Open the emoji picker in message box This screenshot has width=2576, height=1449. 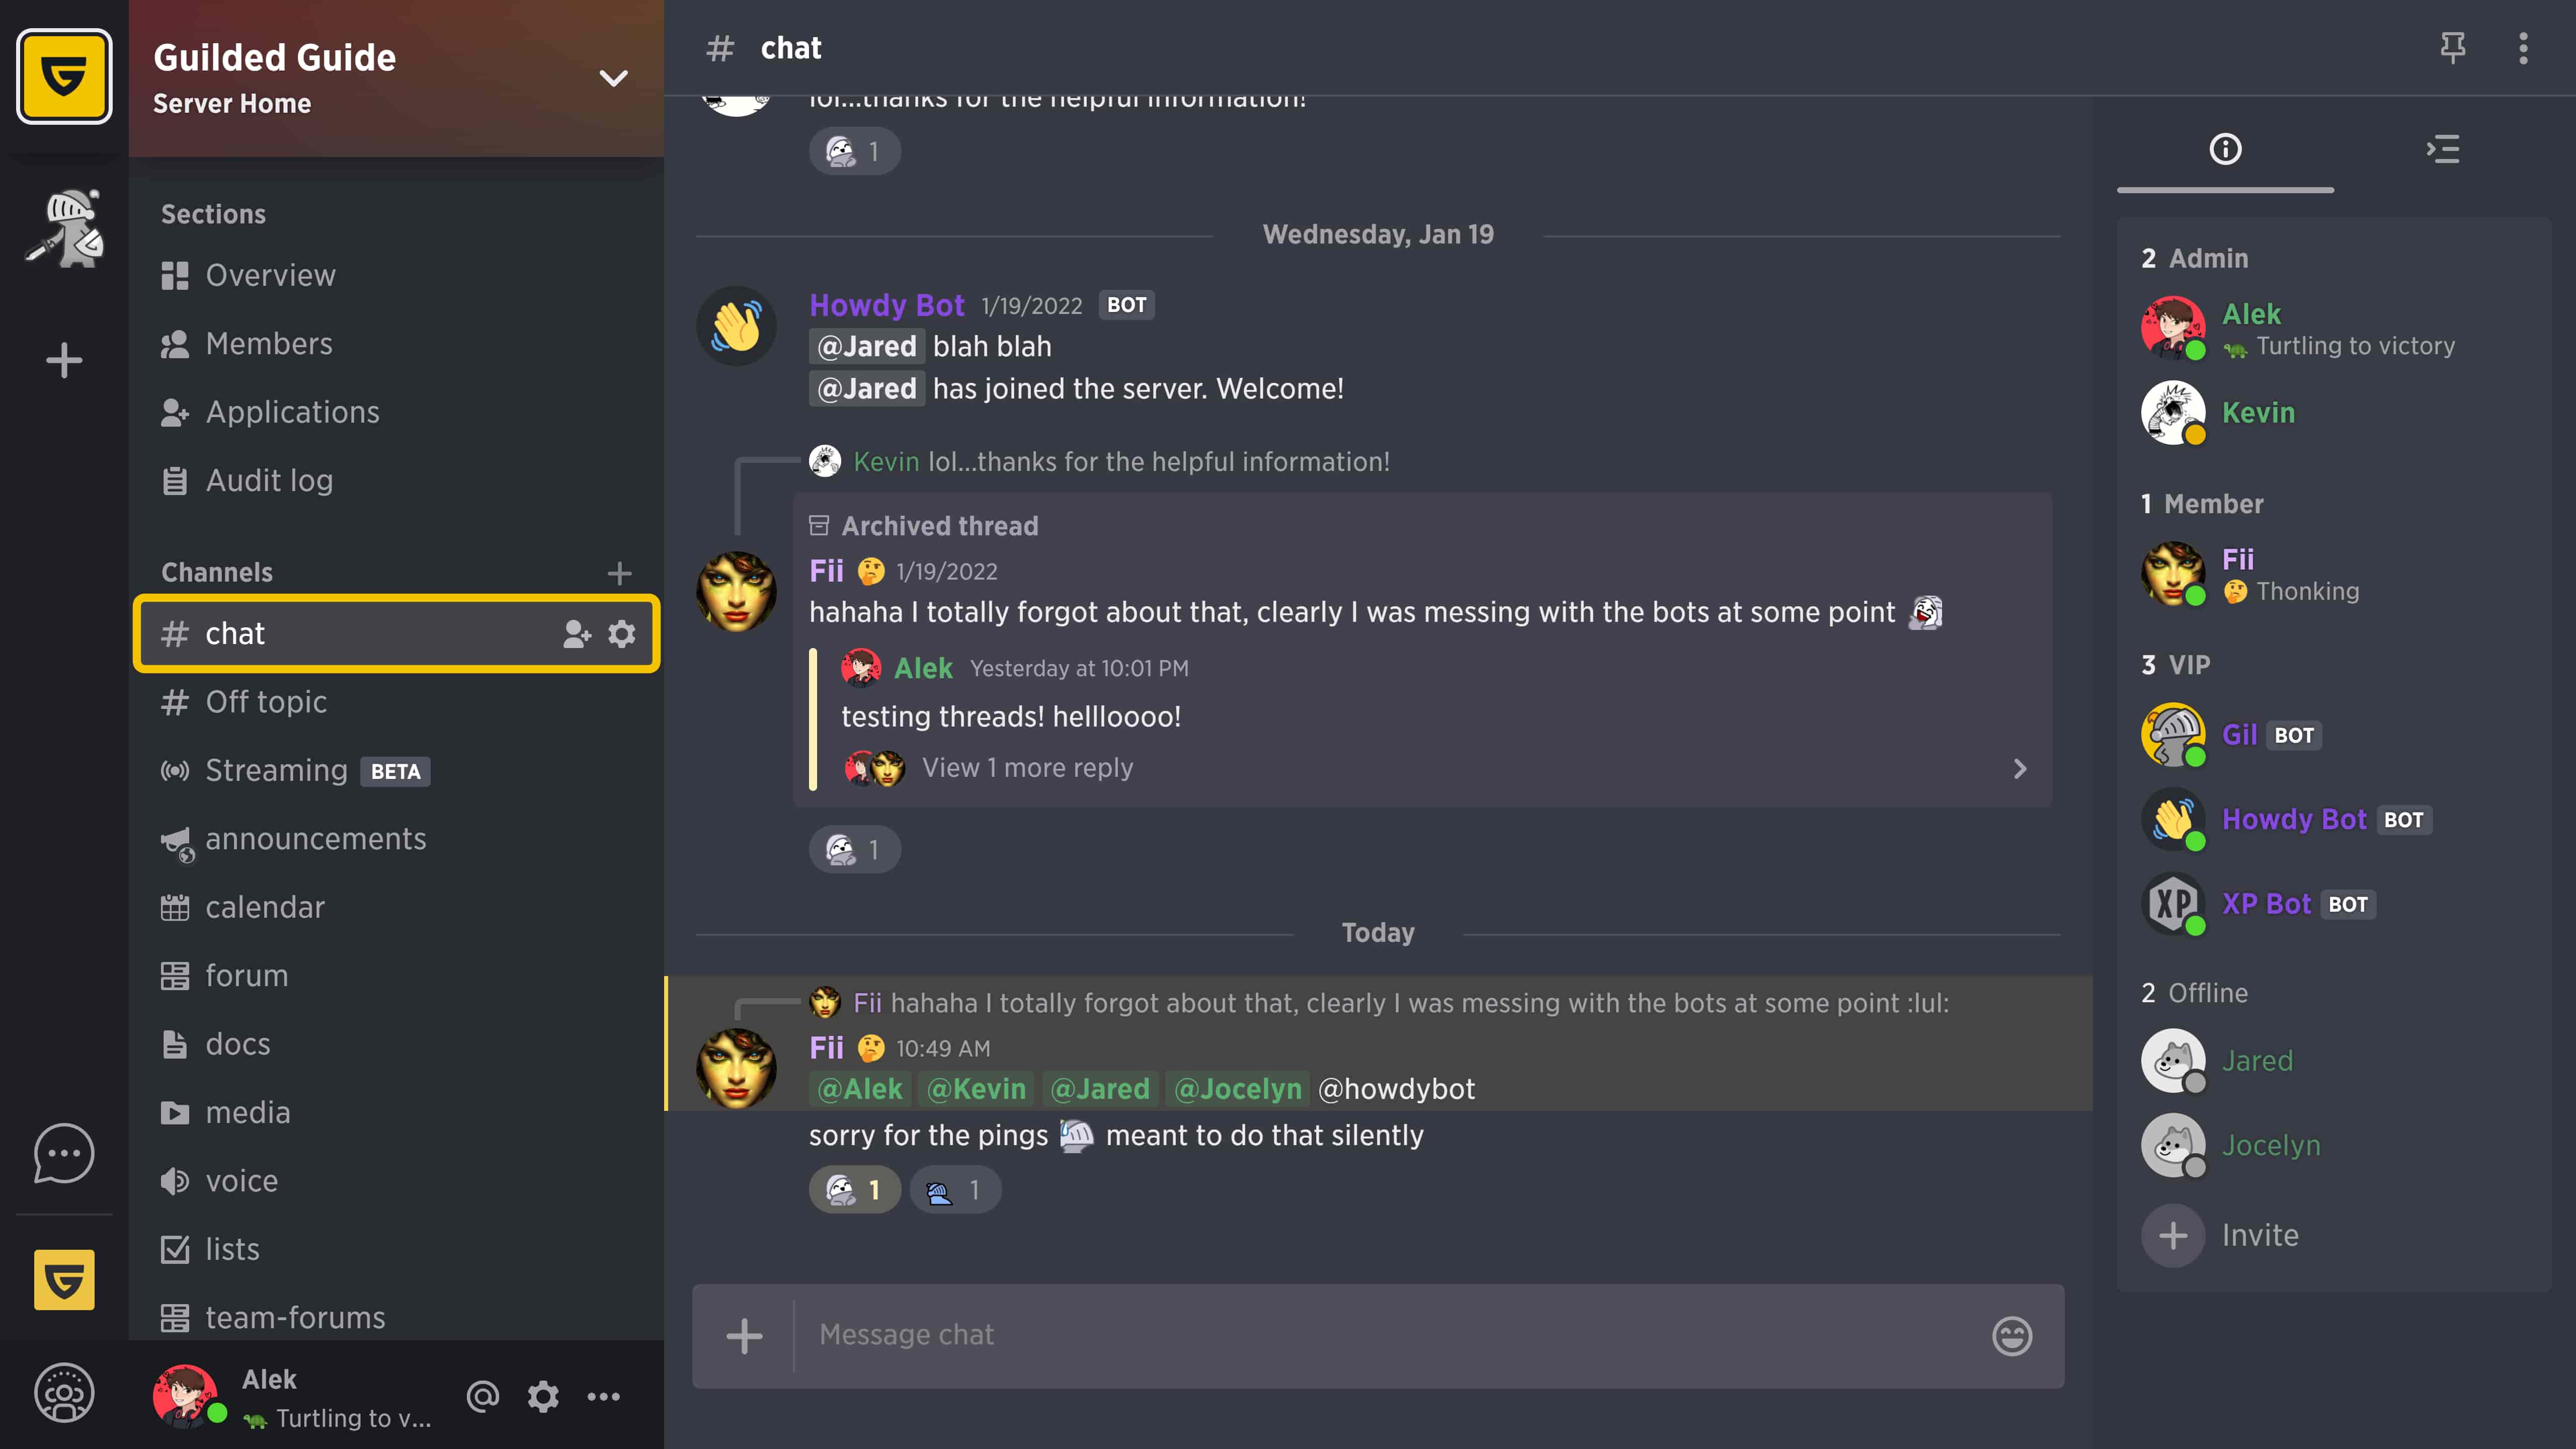[x=2011, y=1335]
